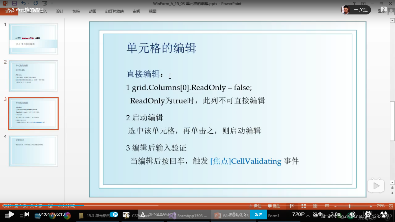Open the 弹幕礼仪 link
This screenshot has width=395, height=222.
pos(237,214)
